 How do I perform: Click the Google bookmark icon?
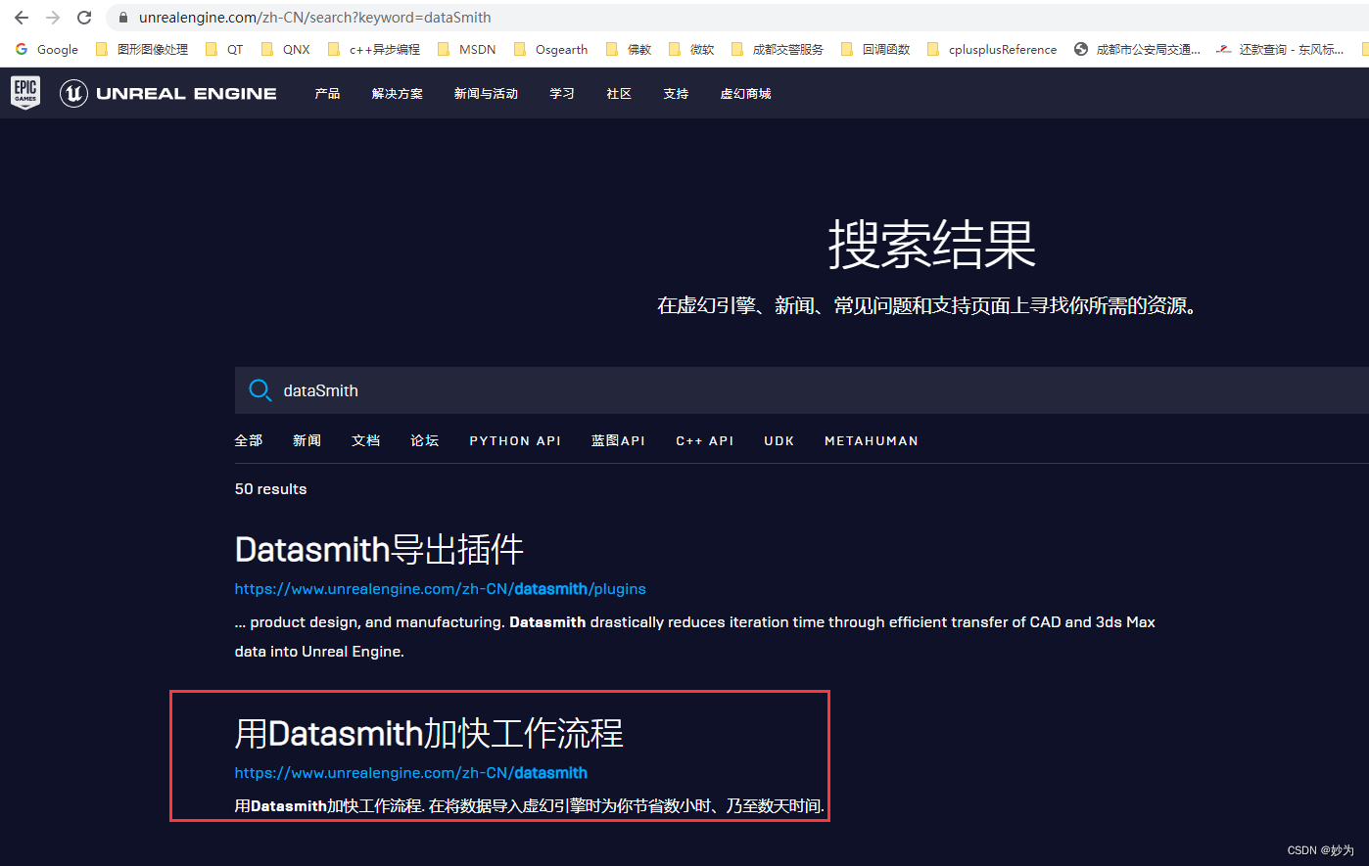23,49
